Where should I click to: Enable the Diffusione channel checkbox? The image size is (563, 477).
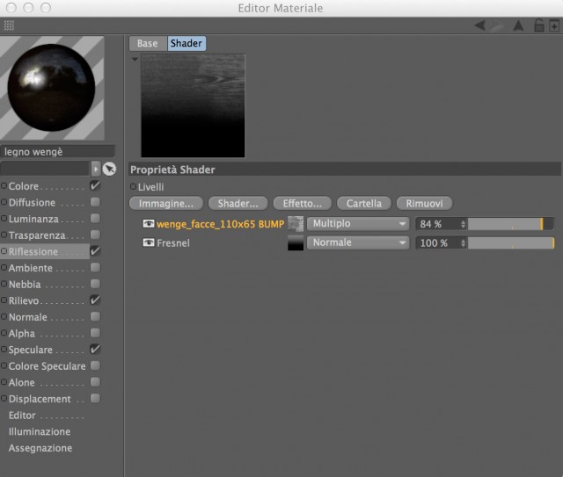95,202
